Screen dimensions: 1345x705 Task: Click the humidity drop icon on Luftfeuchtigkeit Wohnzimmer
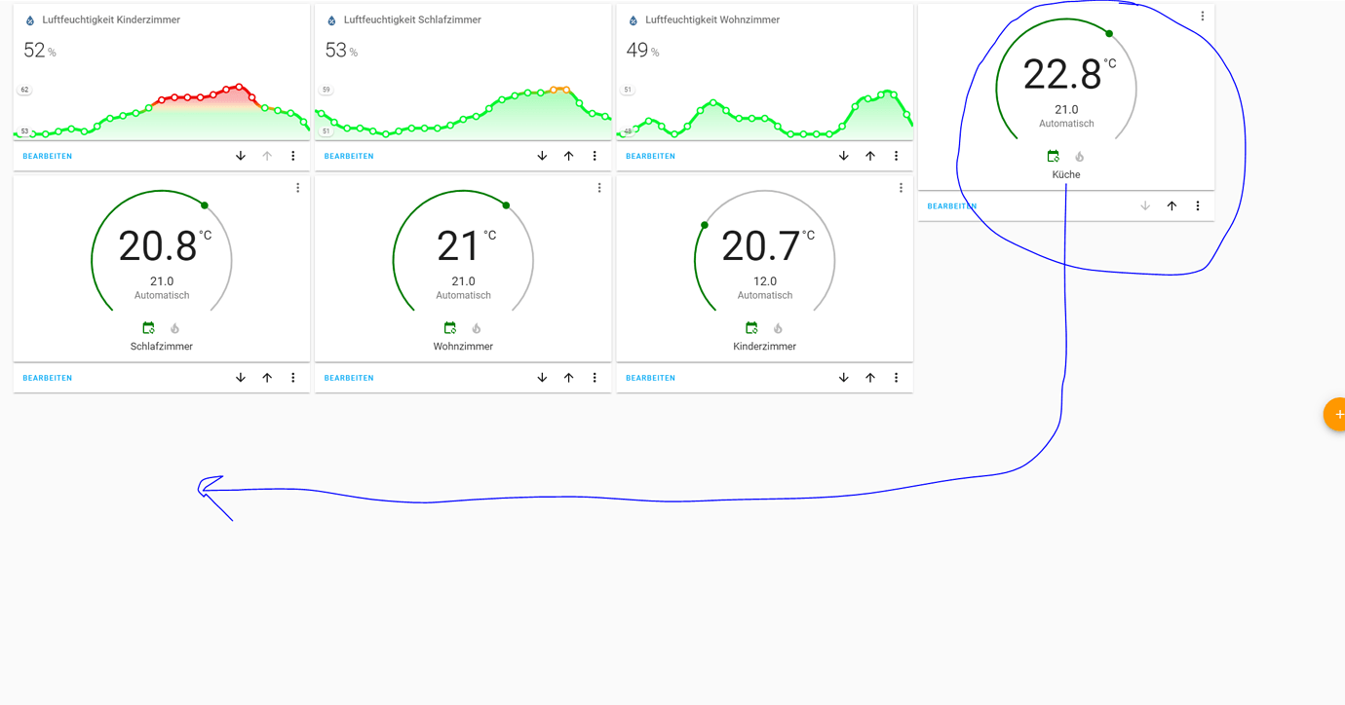tap(634, 19)
